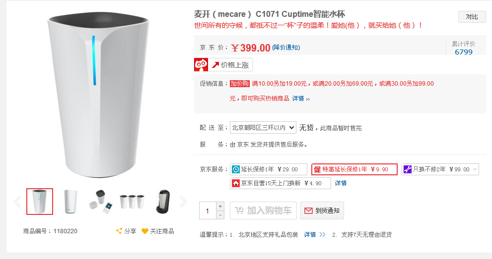Viewport: 492px width, 259px height.
Task: Open the 北京朝阳区三环以内 delivery dropdown
Action: (263, 128)
